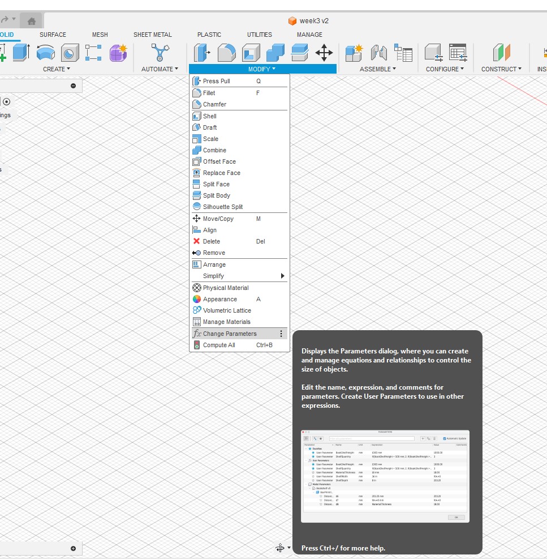Toggle the radio button in browser panel
The image size is (547, 559).
pyautogui.click(x=6, y=102)
